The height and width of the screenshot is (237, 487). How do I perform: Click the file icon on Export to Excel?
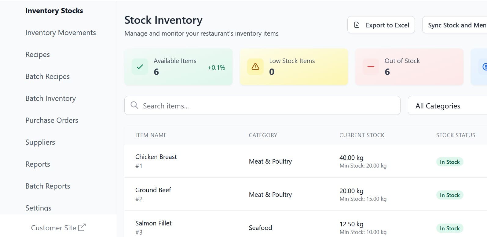pyautogui.click(x=357, y=25)
